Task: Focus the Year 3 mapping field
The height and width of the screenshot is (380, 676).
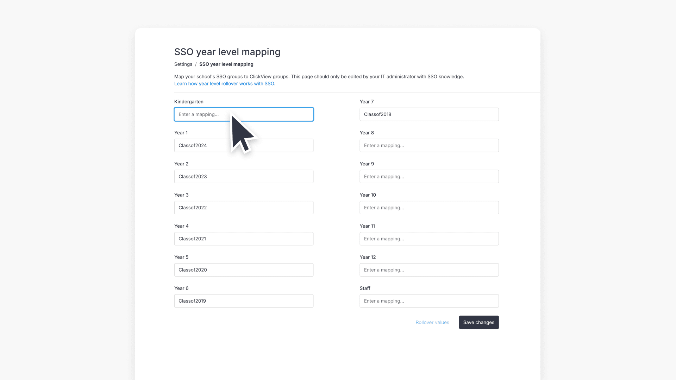Action: (x=244, y=208)
